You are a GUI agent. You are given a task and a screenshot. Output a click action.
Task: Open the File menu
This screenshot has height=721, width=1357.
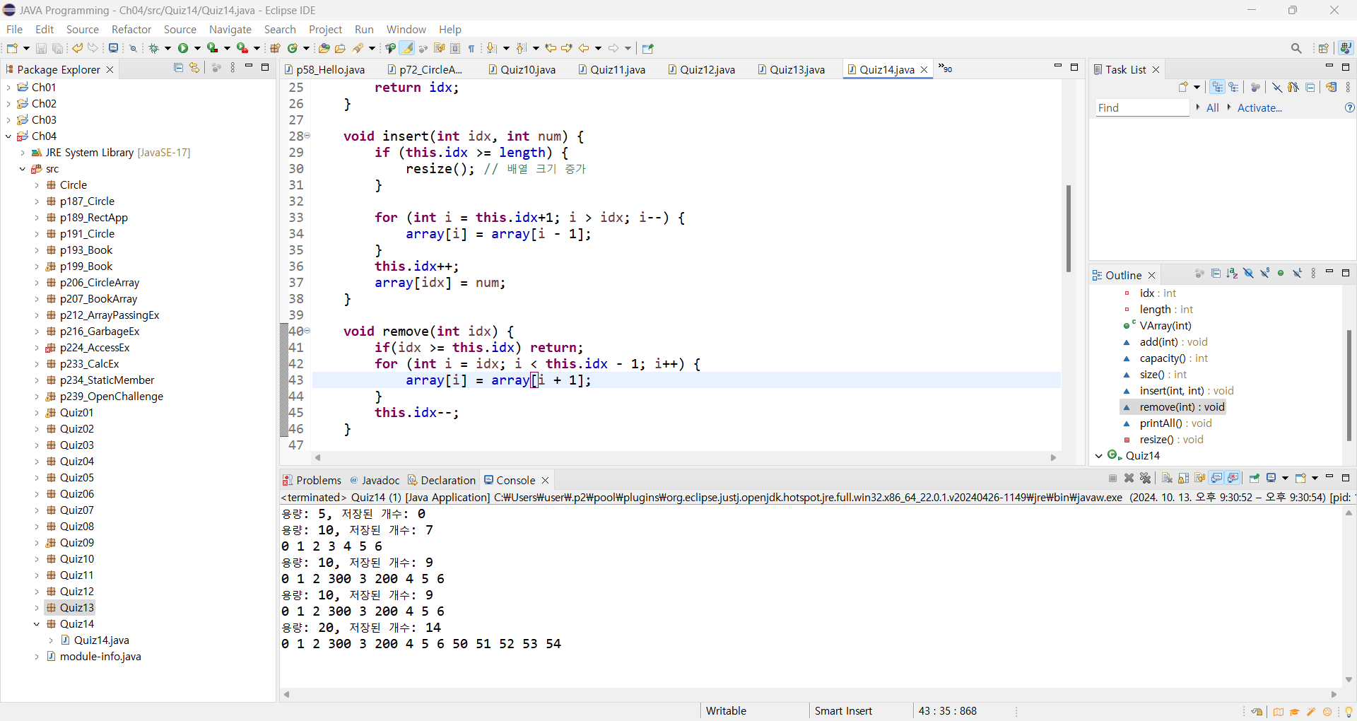[x=14, y=29]
